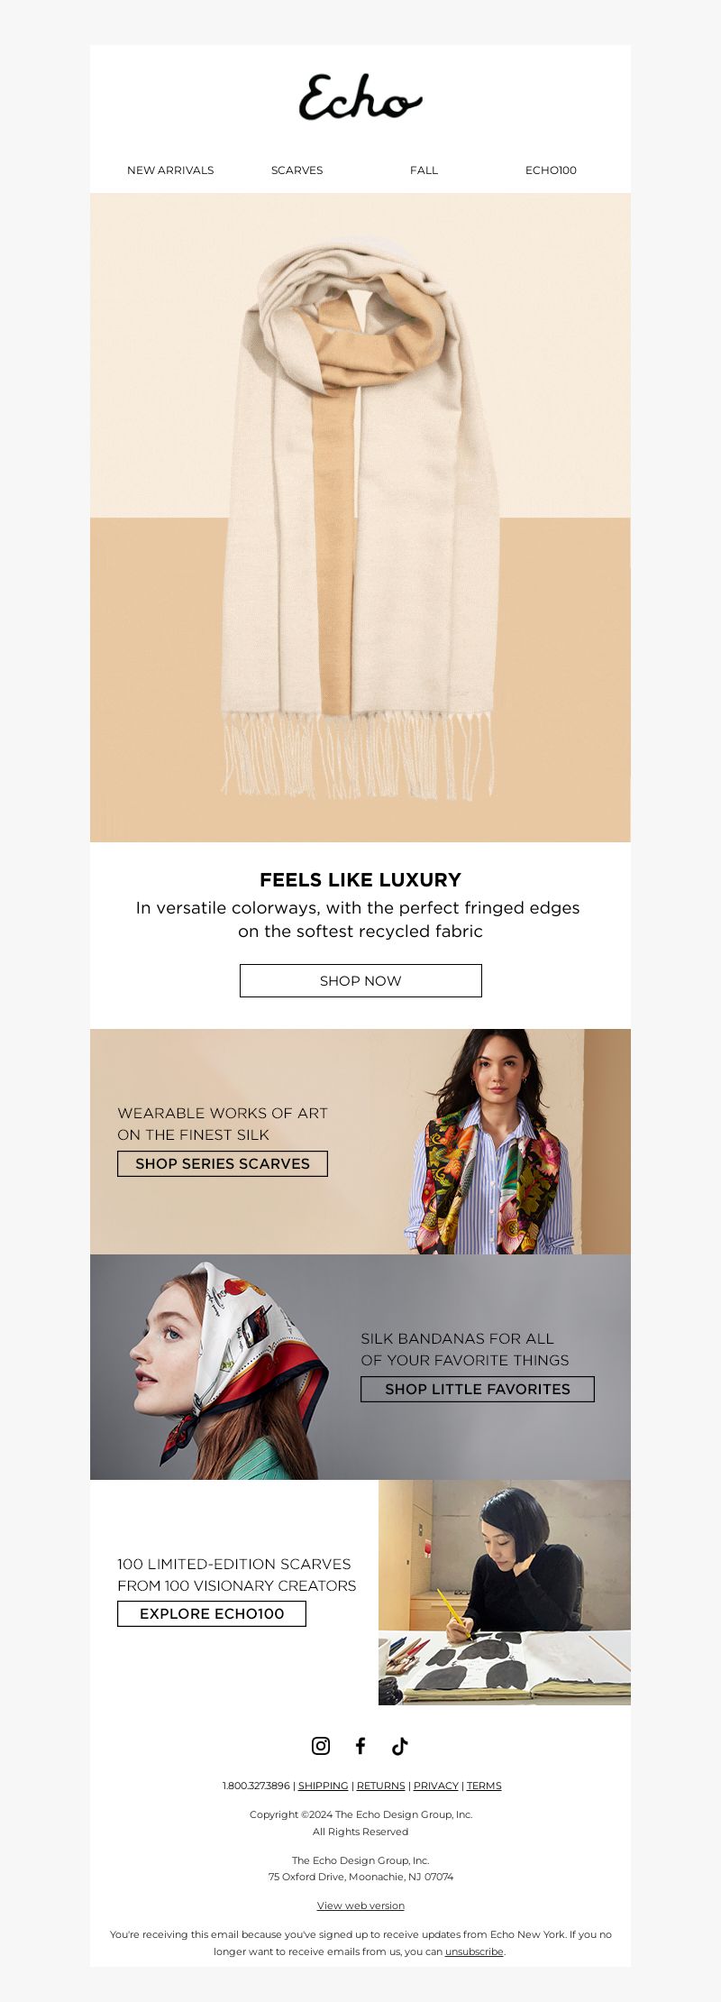Viewport: 721px width, 2002px height.
Task: Open the TikTok icon link
Action: (x=400, y=1746)
